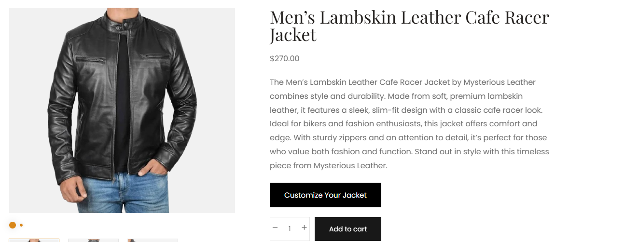Select the first orange-bordered thumbnail
This screenshot has width=625, height=242.
click(34, 240)
